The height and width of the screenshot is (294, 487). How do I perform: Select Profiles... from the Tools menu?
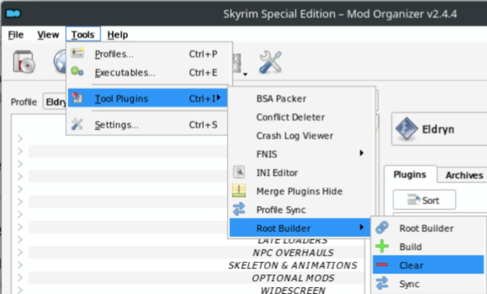click(x=148, y=54)
